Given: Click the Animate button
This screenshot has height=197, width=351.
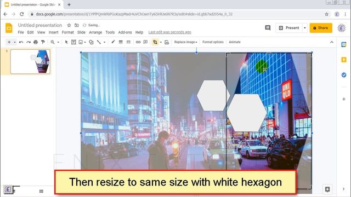Looking at the screenshot, I should (235, 42).
